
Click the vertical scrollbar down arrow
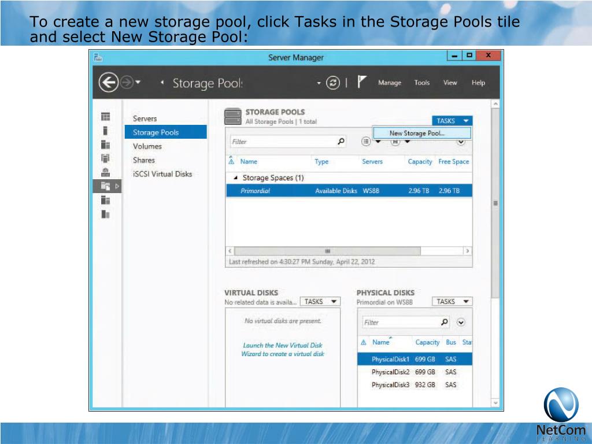495,403
